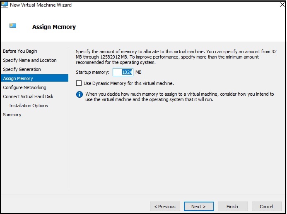Open Connect Virtual Hard Disk step
The image size is (287, 214).
tap(28, 96)
